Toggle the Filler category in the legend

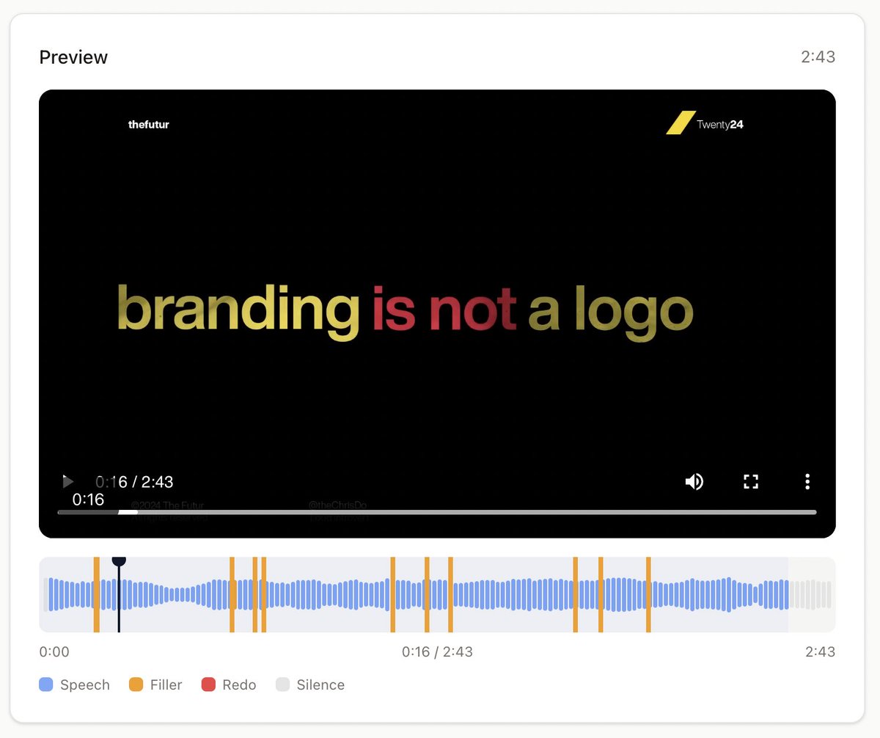point(155,684)
